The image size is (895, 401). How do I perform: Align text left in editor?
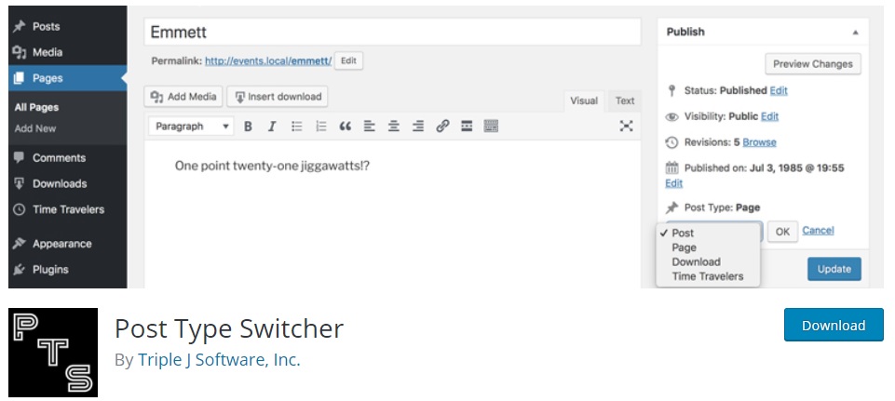[x=370, y=126]
